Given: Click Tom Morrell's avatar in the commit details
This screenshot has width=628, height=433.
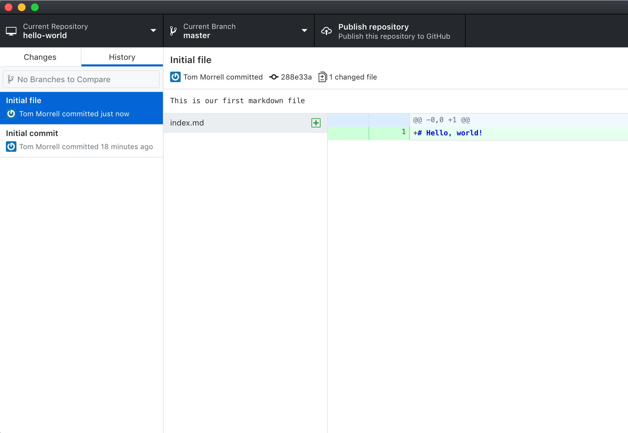Looking at the screenshot, I should pos(175,77).
